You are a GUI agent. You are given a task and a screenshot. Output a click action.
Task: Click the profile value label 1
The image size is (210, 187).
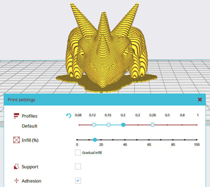tap(198, 115)
